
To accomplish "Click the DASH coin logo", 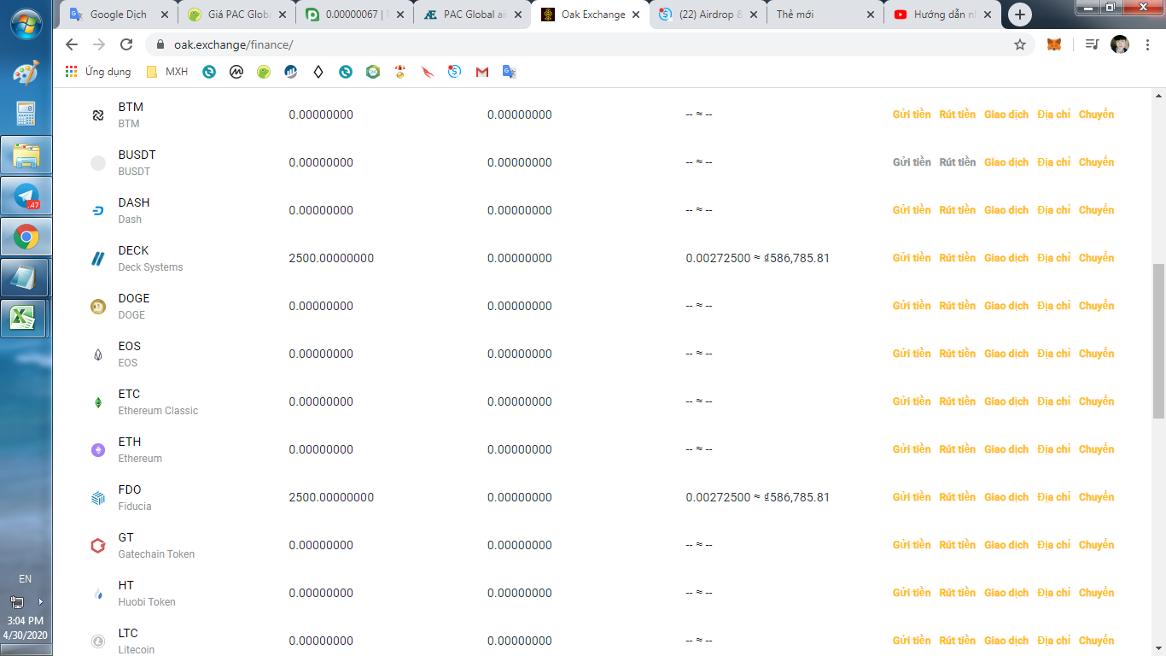I will click(98, 211).
